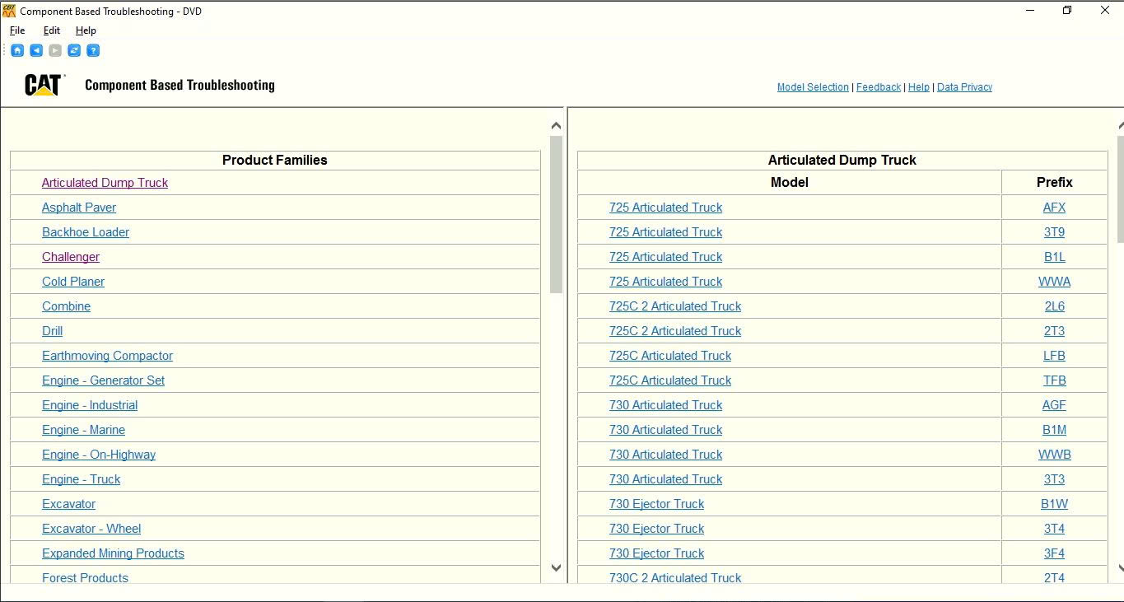Select Combine product family
The height and width of the screenshot is (602, 1124).
66,306
